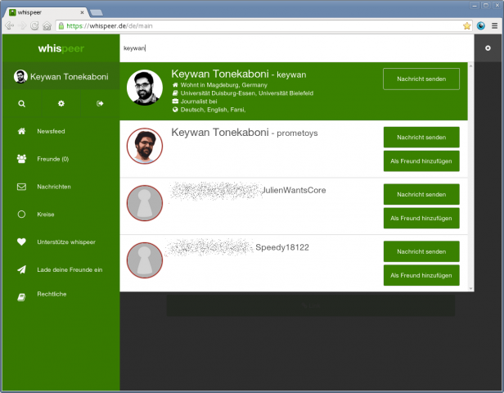504x393 pixels.
Task: Click the logout icon in sidebar
Action: tap(100, 104)
